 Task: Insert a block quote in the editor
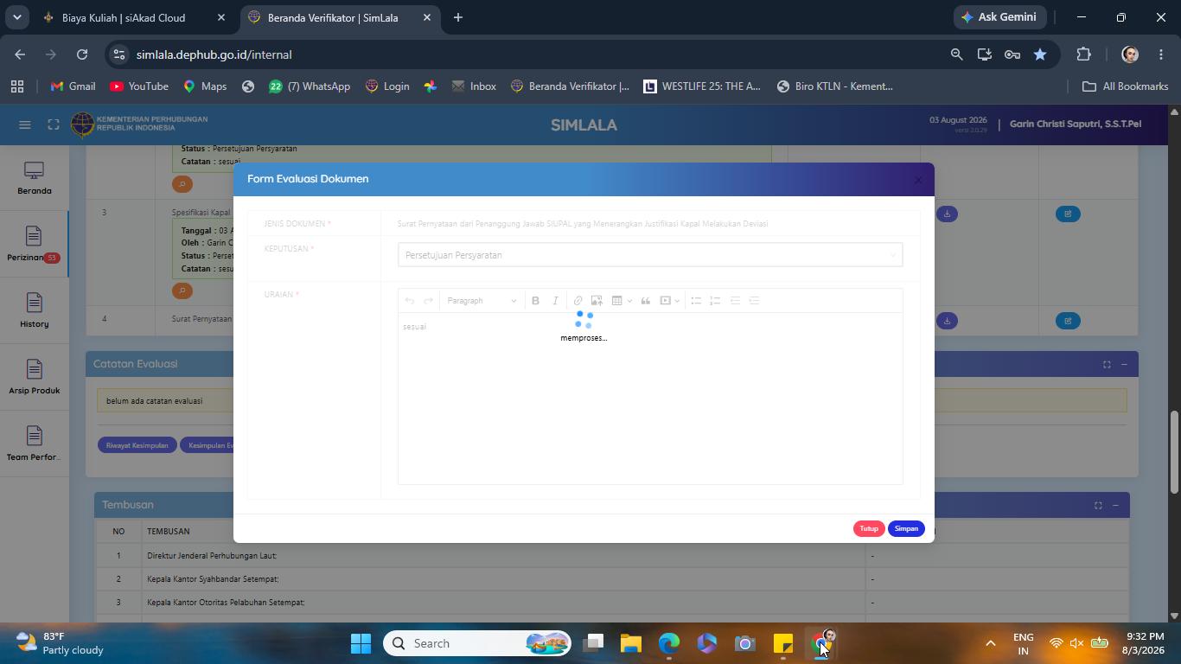(x=645, y=301)
